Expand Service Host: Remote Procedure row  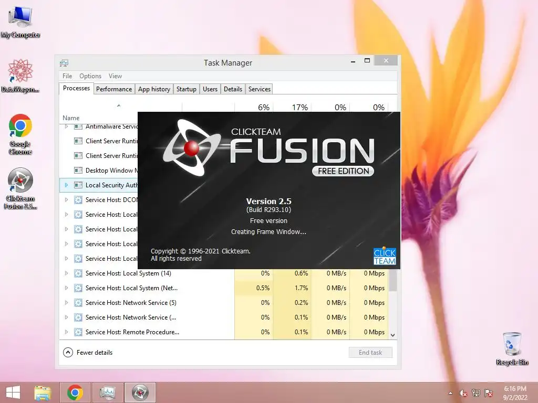66,332
